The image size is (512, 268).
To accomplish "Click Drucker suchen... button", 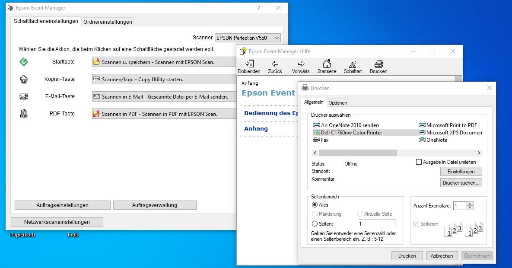I will click(461, 183).
